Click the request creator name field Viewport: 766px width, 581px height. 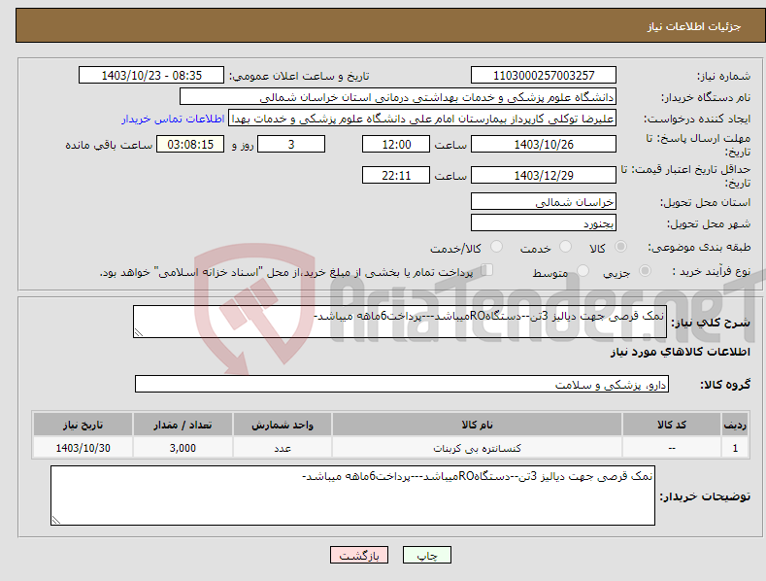pos(422,119)
